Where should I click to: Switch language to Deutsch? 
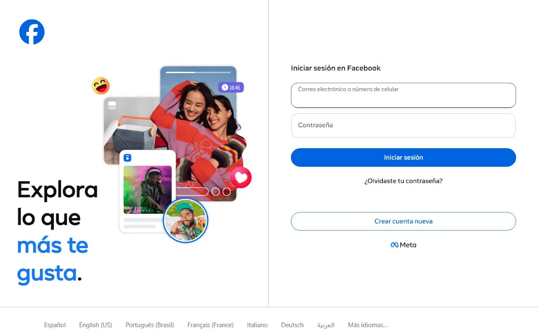292,325
